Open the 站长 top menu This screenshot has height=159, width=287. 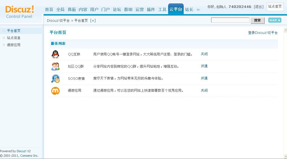(x=189, y=10)
